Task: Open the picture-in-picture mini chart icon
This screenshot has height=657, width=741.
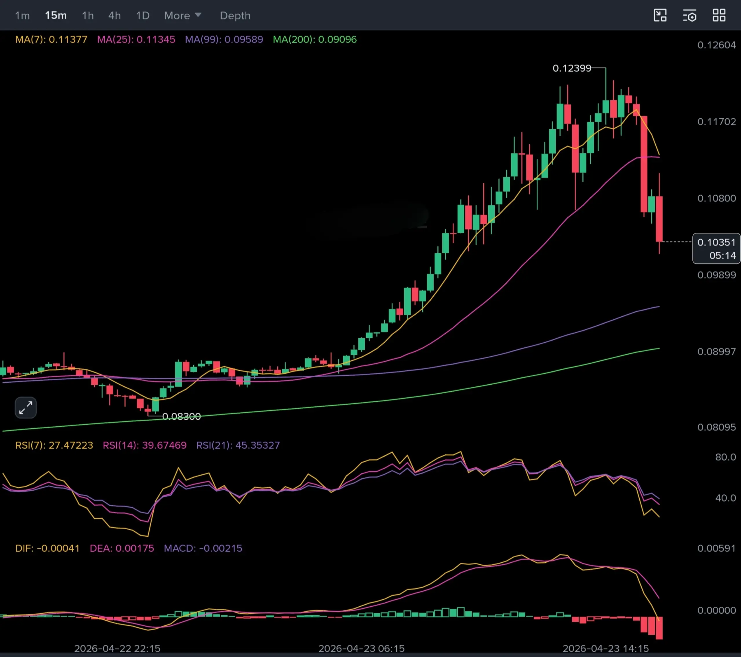Action: 660,16
